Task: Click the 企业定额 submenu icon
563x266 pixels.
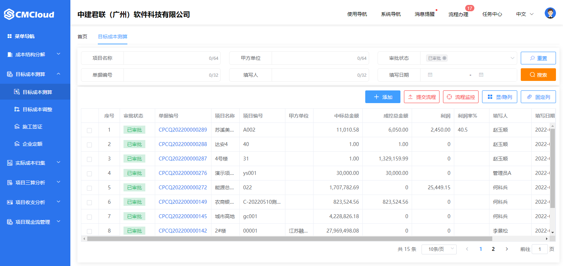Action: [x=17, y=144]
